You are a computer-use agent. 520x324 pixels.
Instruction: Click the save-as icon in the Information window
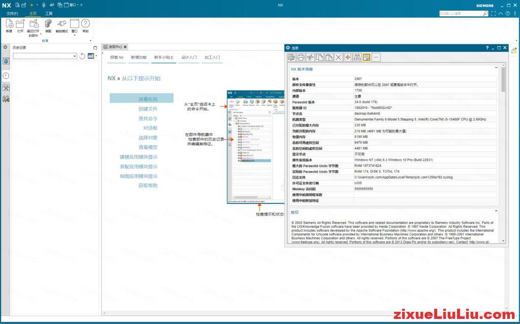(291, 57)
